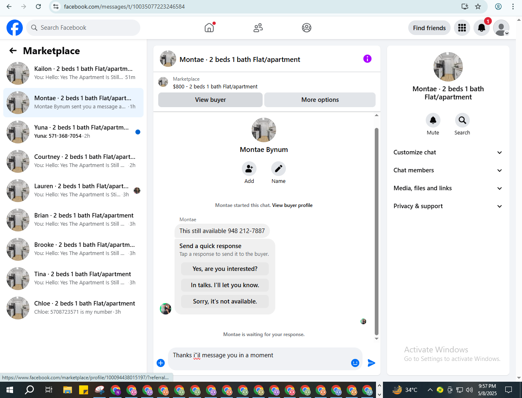Go back to previous browser page
The width and height of the screenshot is (522, 398).
pos(9,7)
